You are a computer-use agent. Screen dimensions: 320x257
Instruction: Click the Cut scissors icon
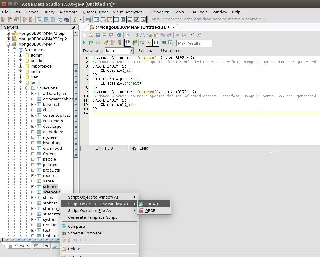click(142, 35)
